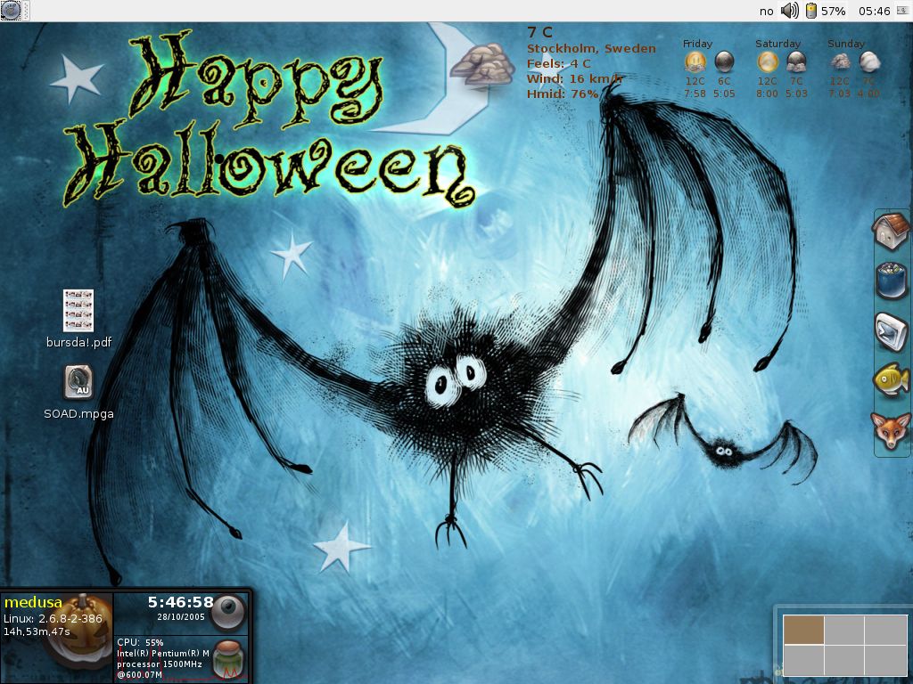The width and height of the screenshot is (913, 684).
Task: Click the SOAD.mpga file name label
Action: coord(78,414)
